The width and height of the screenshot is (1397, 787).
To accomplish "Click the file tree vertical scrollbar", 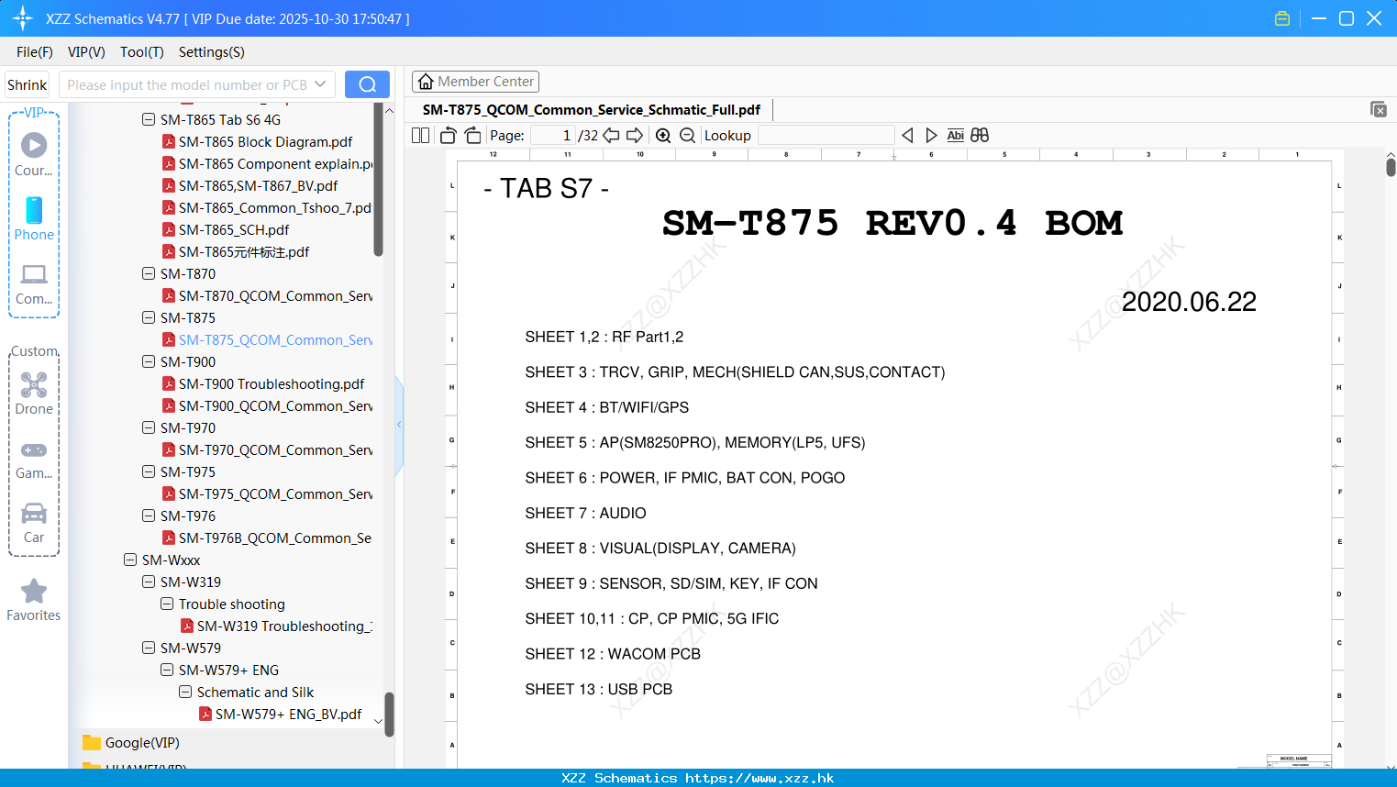I will pyautogui.click(x=379, y=179).
